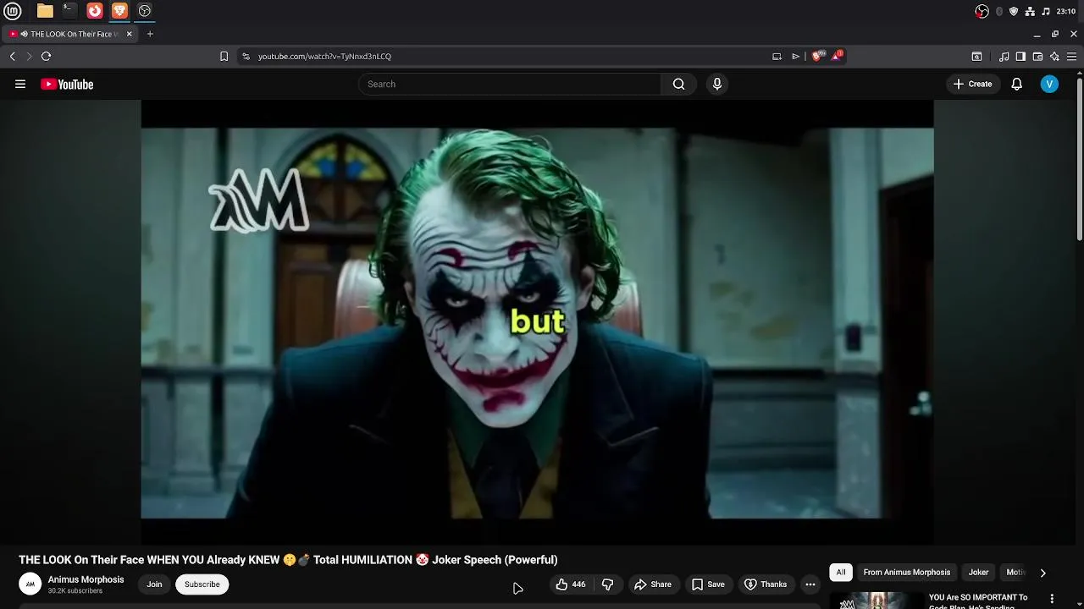
Task: Open OBS Studio from the panel
Action: click(145, 11)
